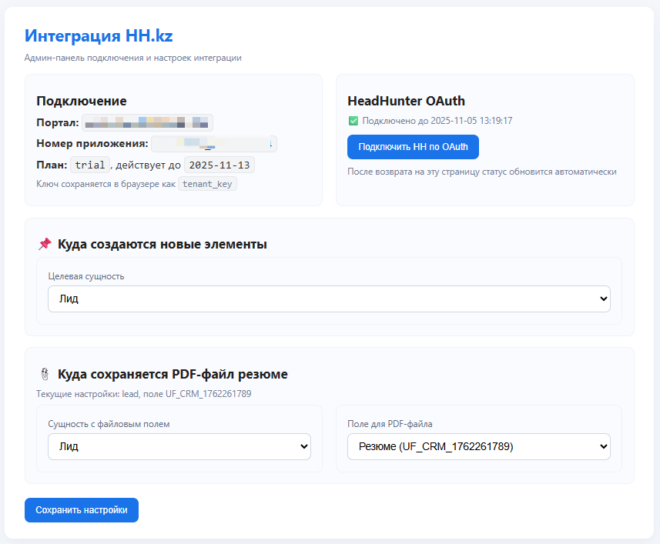Click the Сущность с файловым полем label
Image resolution: width=660 pixels, height=544 pixels.
[109, 424]
